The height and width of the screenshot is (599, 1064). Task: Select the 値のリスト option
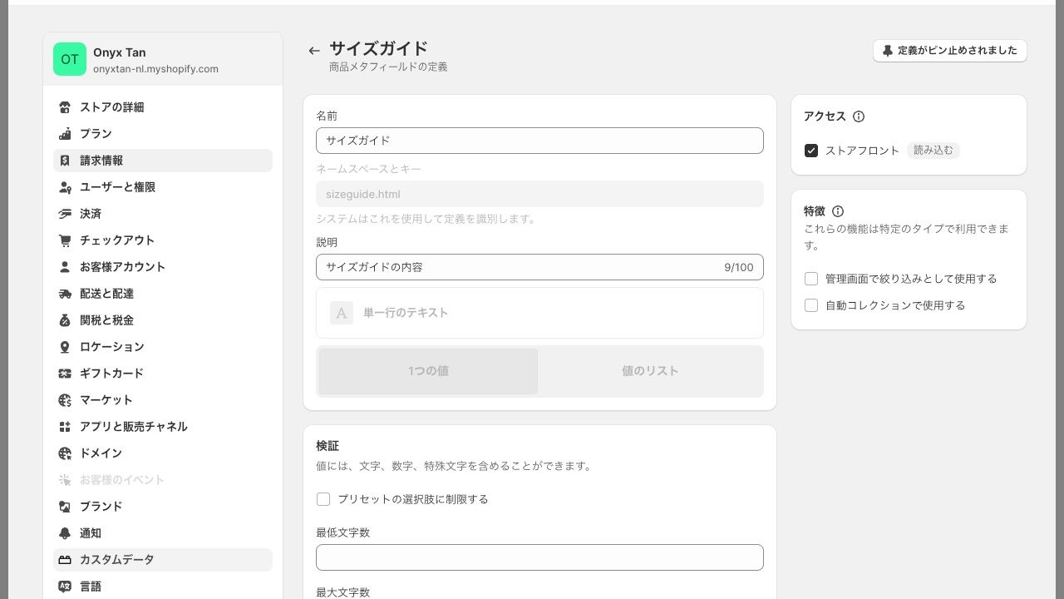tap(650, 371)
